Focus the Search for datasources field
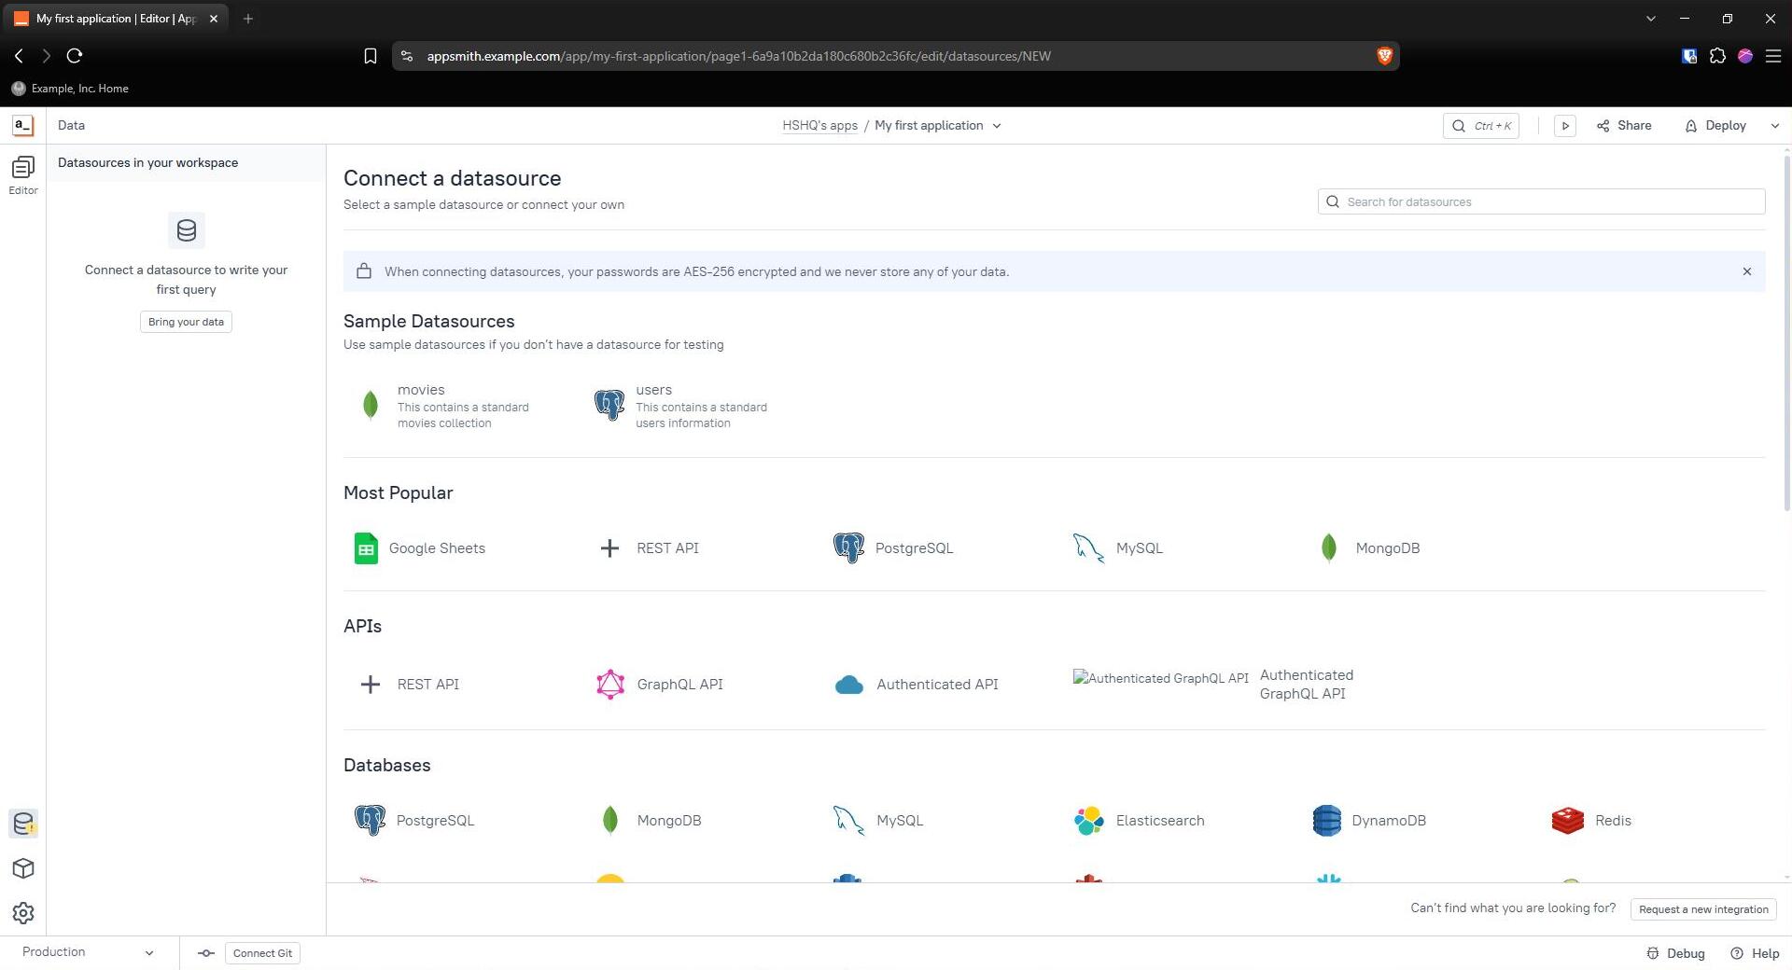This screenshot has width=1792, height=970. 1541,201
